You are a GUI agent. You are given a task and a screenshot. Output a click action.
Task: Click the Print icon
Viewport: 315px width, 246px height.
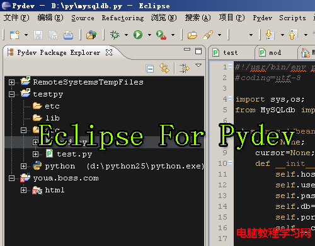(x=69, y=35)
